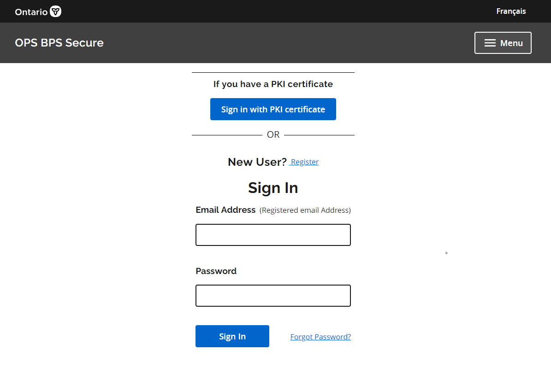This screenshot has height=391, width=551.
Task: Follow the Forgot Password? link
Action: [x=320, y=337]
